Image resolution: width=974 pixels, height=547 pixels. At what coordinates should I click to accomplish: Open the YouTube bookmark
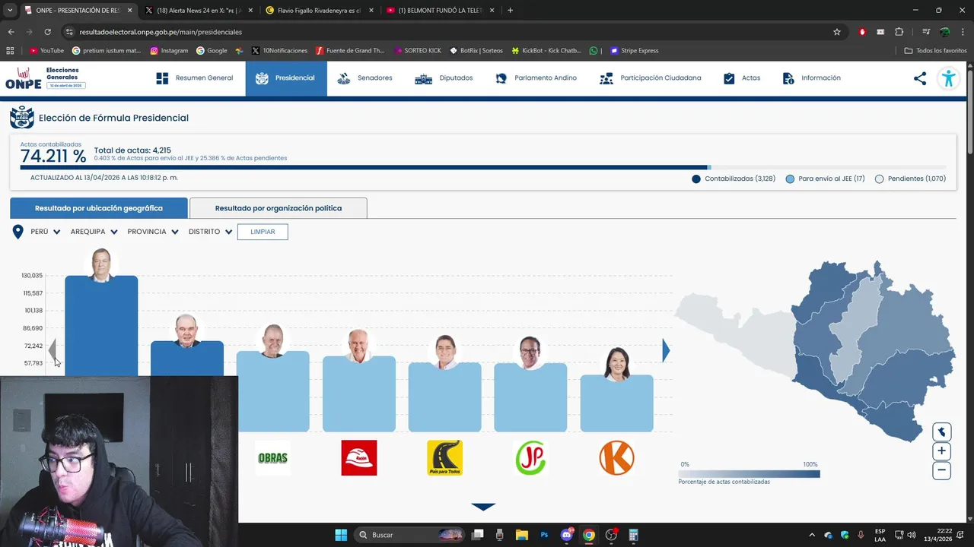tap(46, 51)
